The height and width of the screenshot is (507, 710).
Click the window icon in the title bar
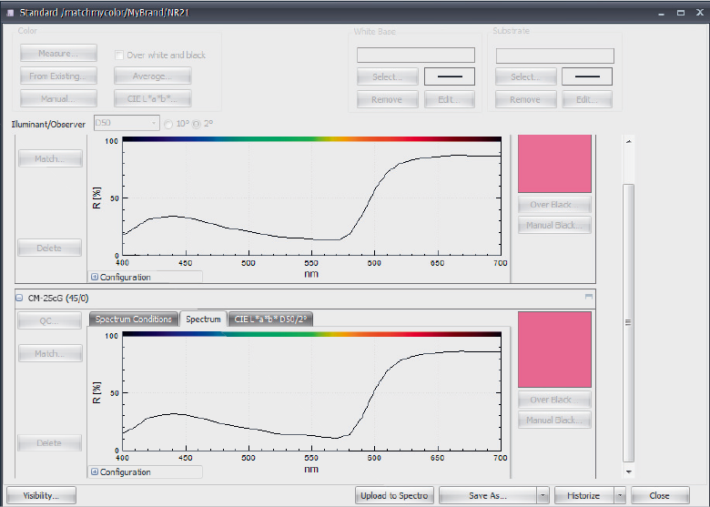click(10, 13)
